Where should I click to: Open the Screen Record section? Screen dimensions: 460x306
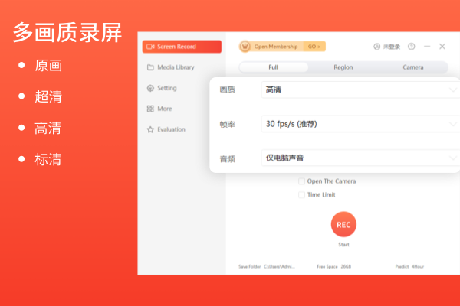[182, 47]
